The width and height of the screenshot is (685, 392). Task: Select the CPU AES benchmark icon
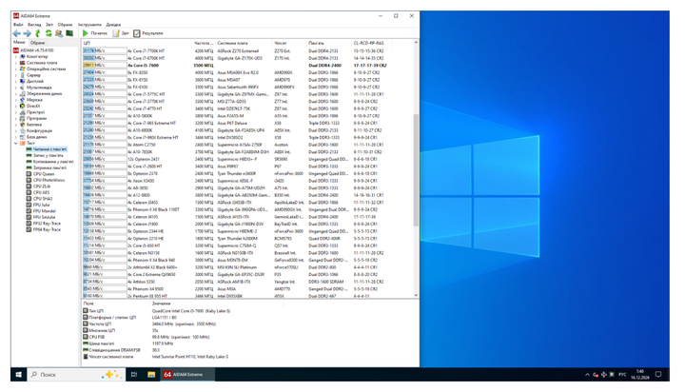pos(29,192)
